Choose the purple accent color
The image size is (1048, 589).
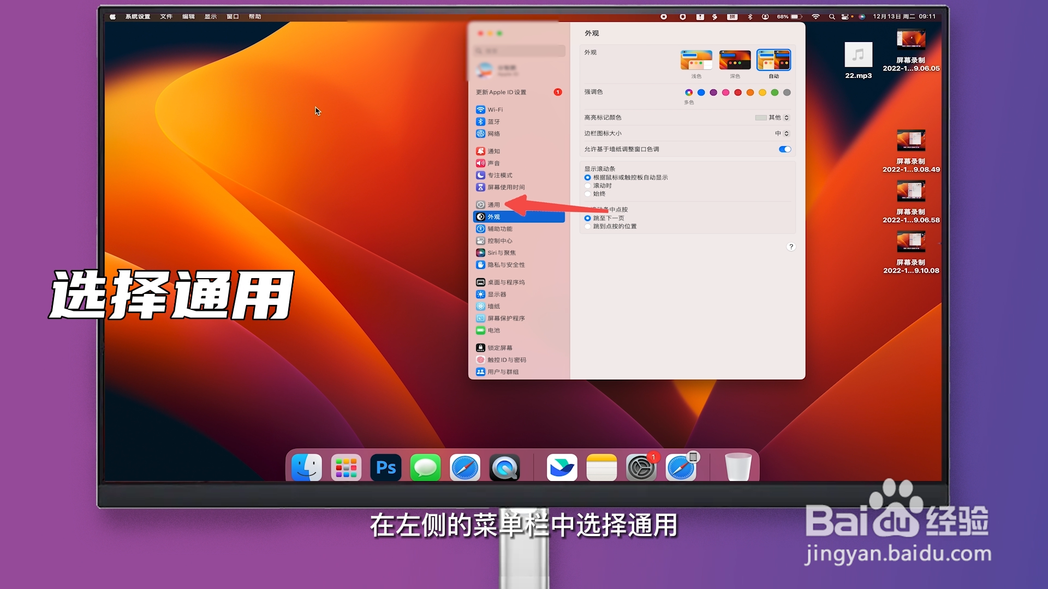coord(713,92)
